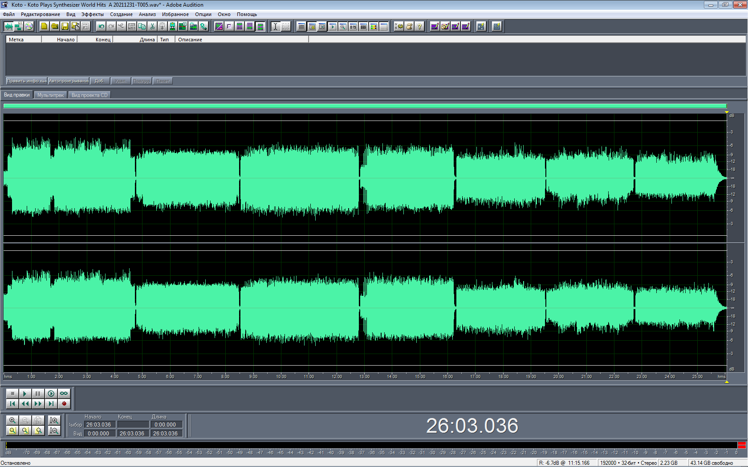Select the marquee selection tool

286,26
